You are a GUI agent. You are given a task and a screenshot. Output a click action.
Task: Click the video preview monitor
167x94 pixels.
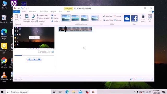coord(34,38)
